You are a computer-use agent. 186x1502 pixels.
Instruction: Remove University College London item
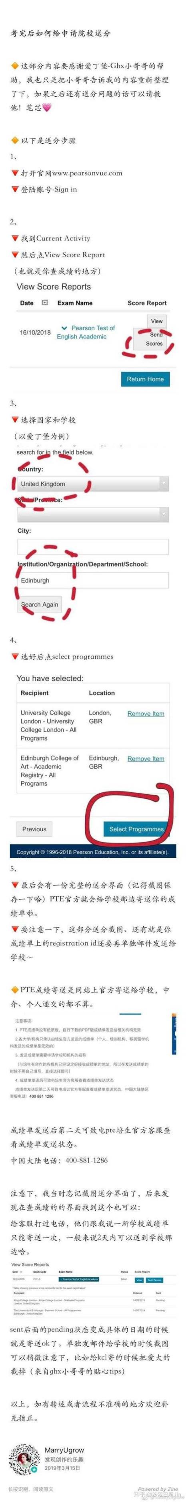click(146, 714)
